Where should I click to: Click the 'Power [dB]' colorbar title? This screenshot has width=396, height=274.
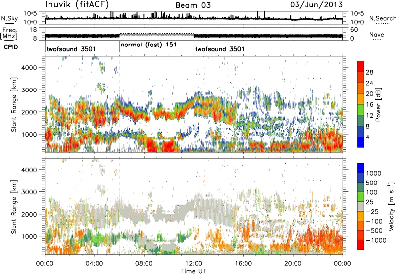378,104
